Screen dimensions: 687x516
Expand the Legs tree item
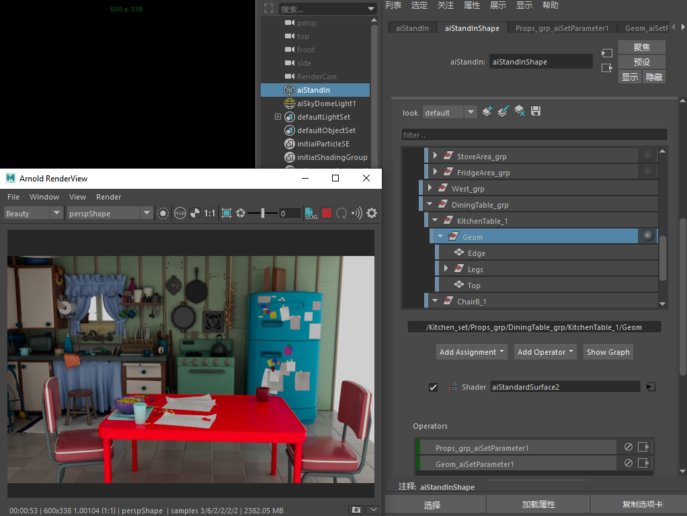446,269
